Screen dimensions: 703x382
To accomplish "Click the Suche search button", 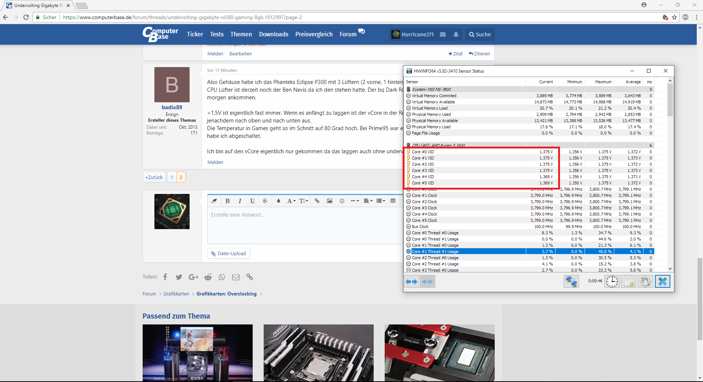I will click(480, 34).
